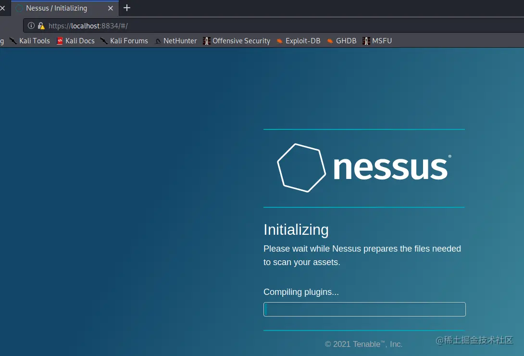The image size is (524, 356).
Task: Click the Initializing heading
Action: click(296, 229)
